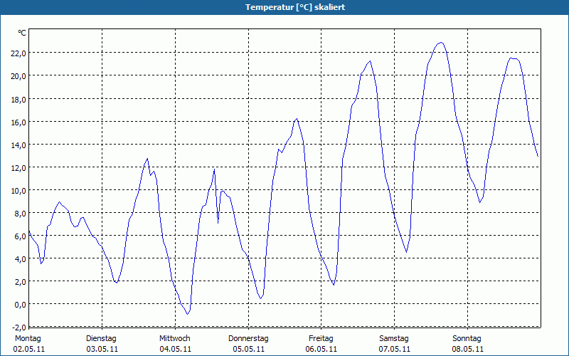This screenshot has width=569, height=356.
Task: Click the Mittwoch day label
Action: tap(175, 339)
